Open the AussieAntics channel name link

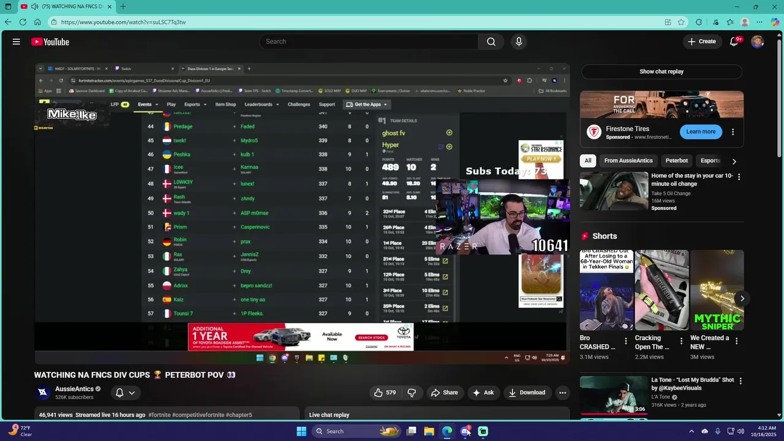pos(74,389)
